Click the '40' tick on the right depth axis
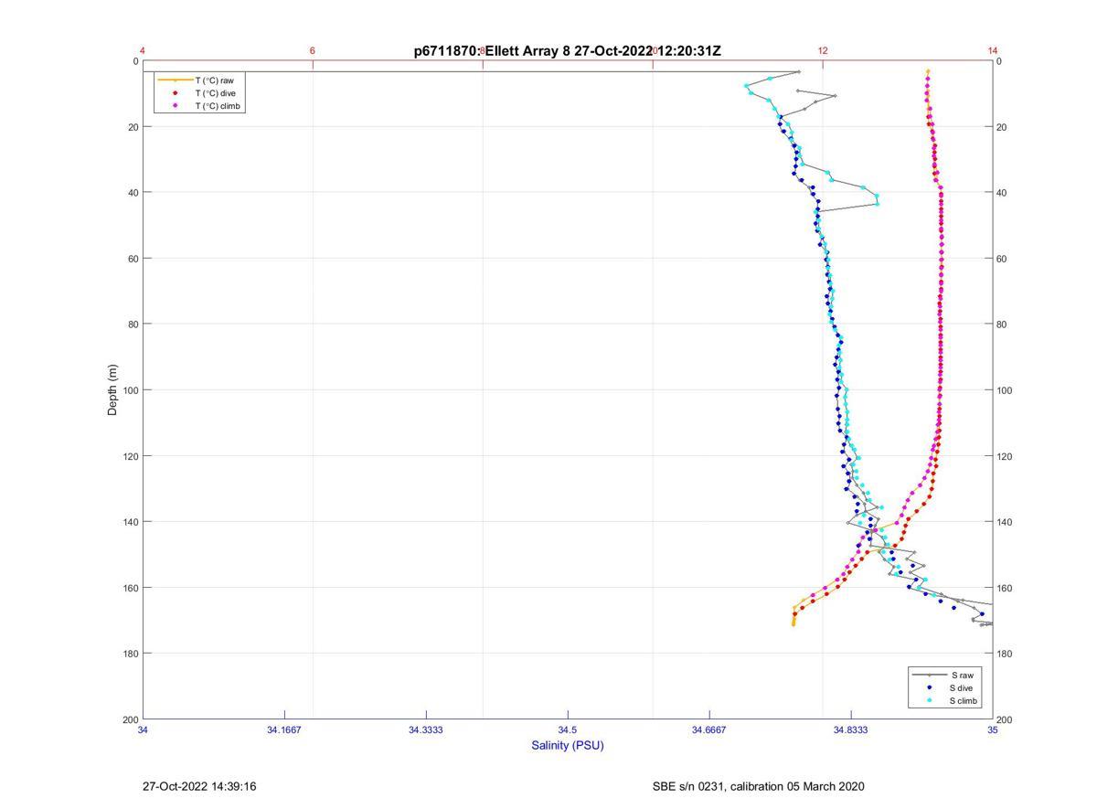 click(1004, 193)
